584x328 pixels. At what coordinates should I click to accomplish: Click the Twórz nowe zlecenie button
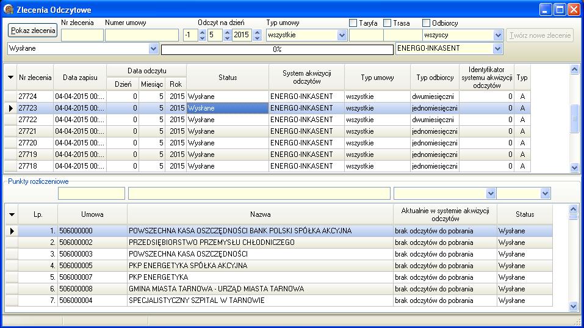(539, 35)
